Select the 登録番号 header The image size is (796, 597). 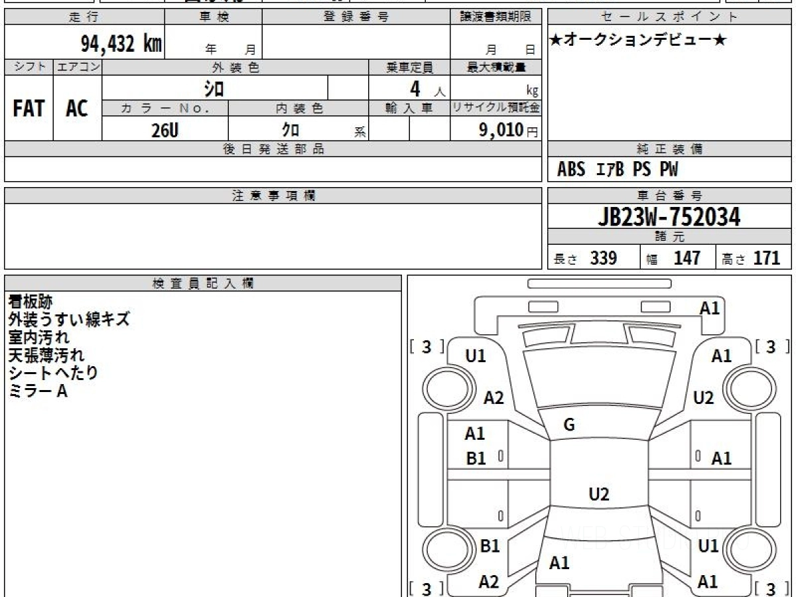[x=356, y=17]
